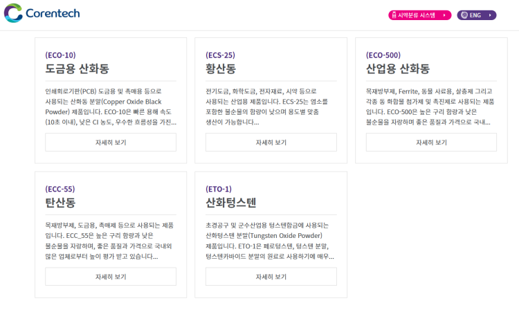Click the 탄산동 product title
Image resolution: width=519 pixels, height=312 pixels.
click(x=60, y=203)
